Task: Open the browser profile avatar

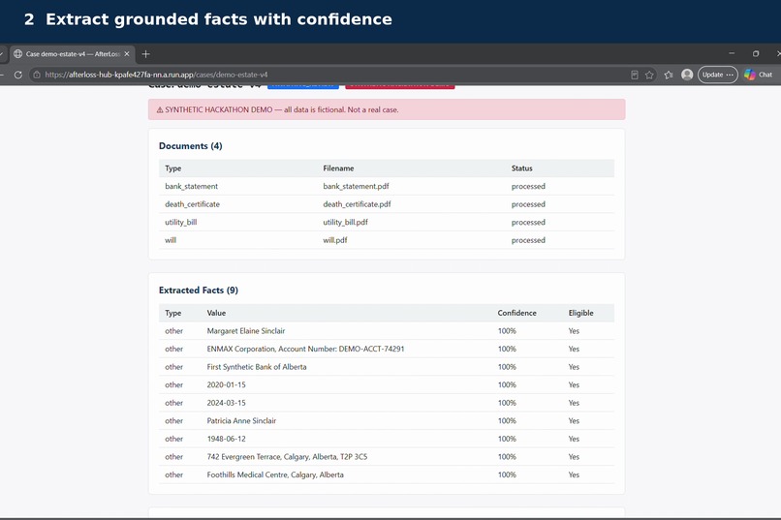Action: tap(687, 75)
